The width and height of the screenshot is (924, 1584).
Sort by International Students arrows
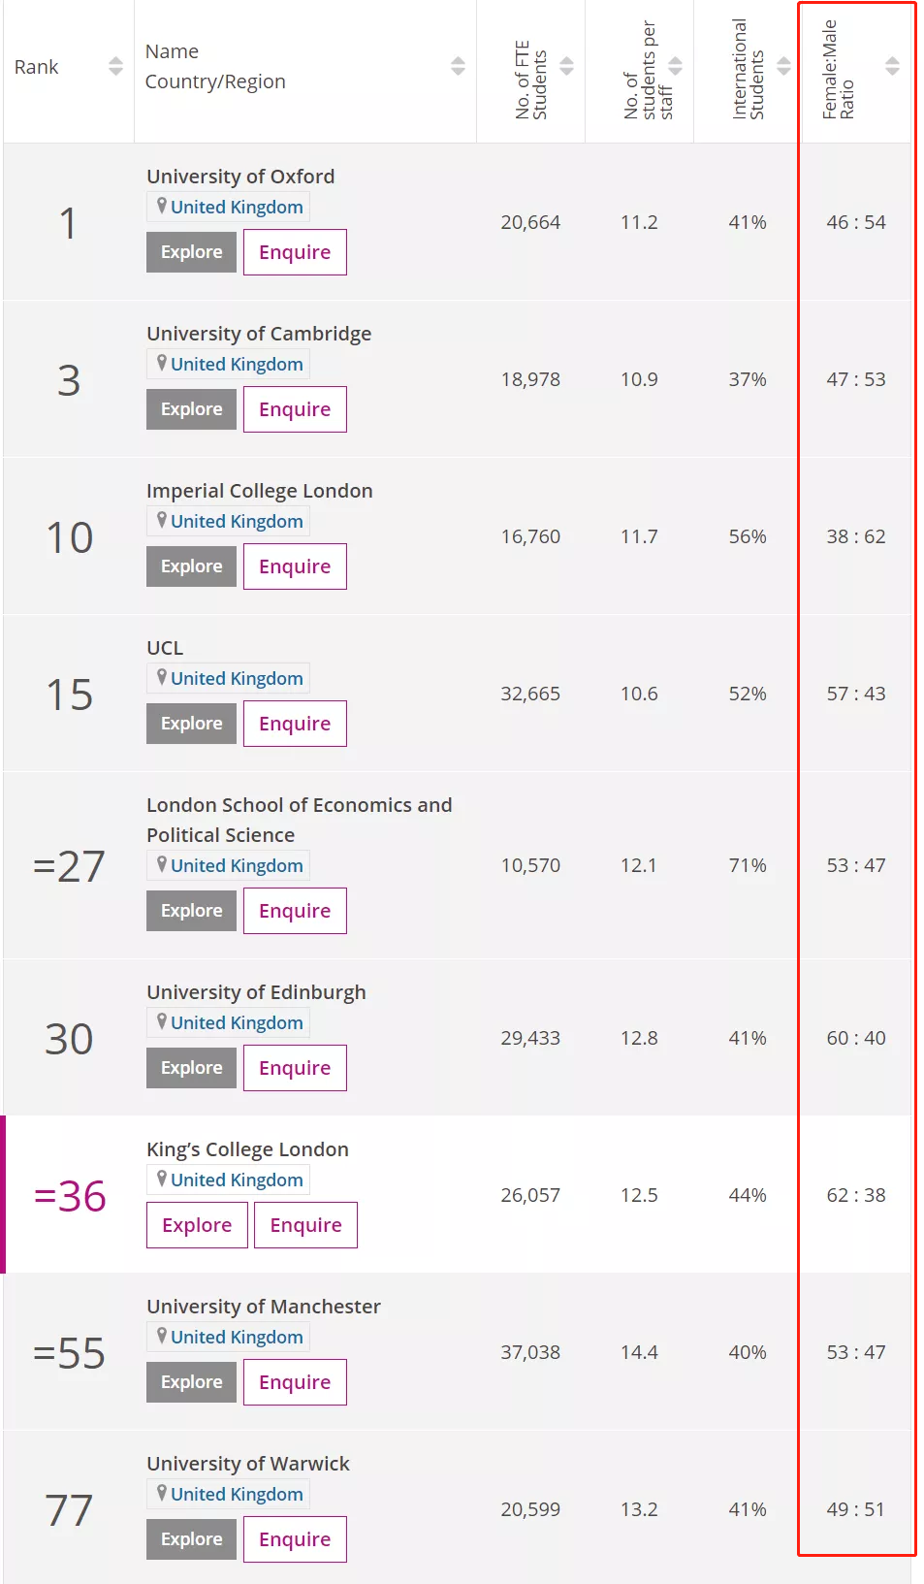783,66
